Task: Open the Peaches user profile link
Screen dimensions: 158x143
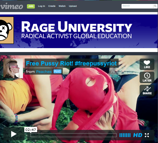Action: [x=44, y=72]
